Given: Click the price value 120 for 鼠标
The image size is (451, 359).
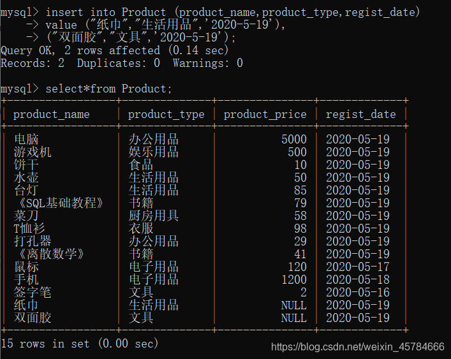Looking at the screenshot, I should click(297, 267).
